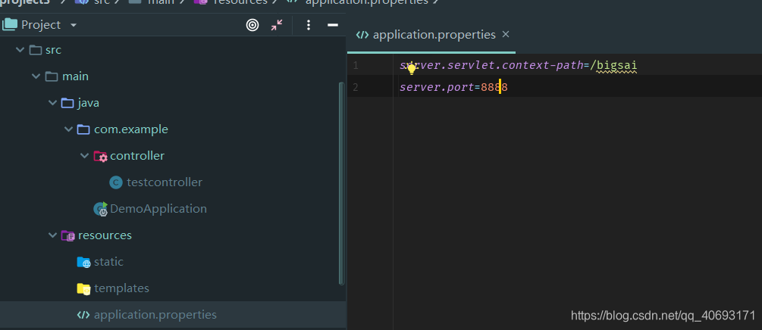Viewport: 762px width, 330px height.
Task: Select the resources folder
Action: (105, 235)
